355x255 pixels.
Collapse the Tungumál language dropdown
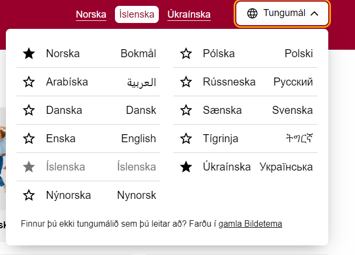tap(283, 13)
